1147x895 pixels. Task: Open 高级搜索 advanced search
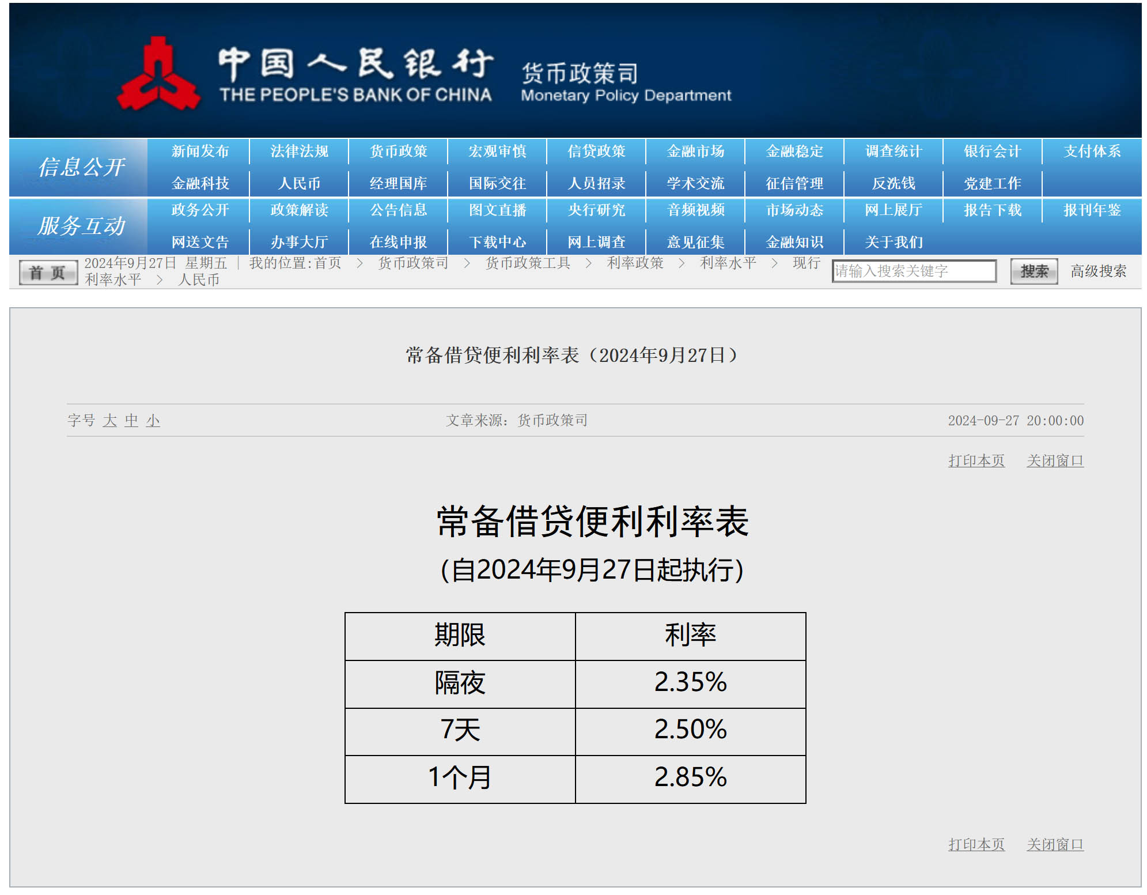(x=1098, y=271)
